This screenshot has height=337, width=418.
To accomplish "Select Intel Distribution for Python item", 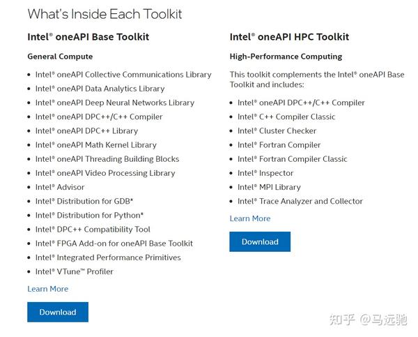I will click(x=89, y=216).
